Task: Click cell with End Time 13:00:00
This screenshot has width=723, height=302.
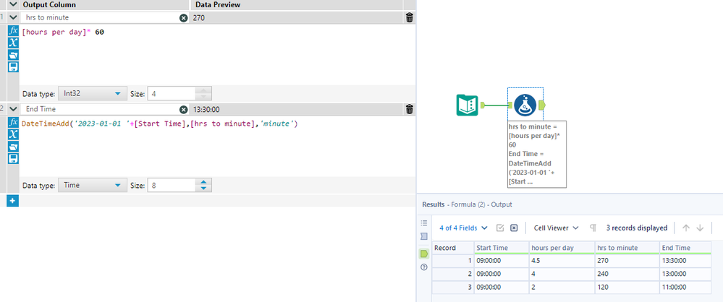Action: click(685, 274)
